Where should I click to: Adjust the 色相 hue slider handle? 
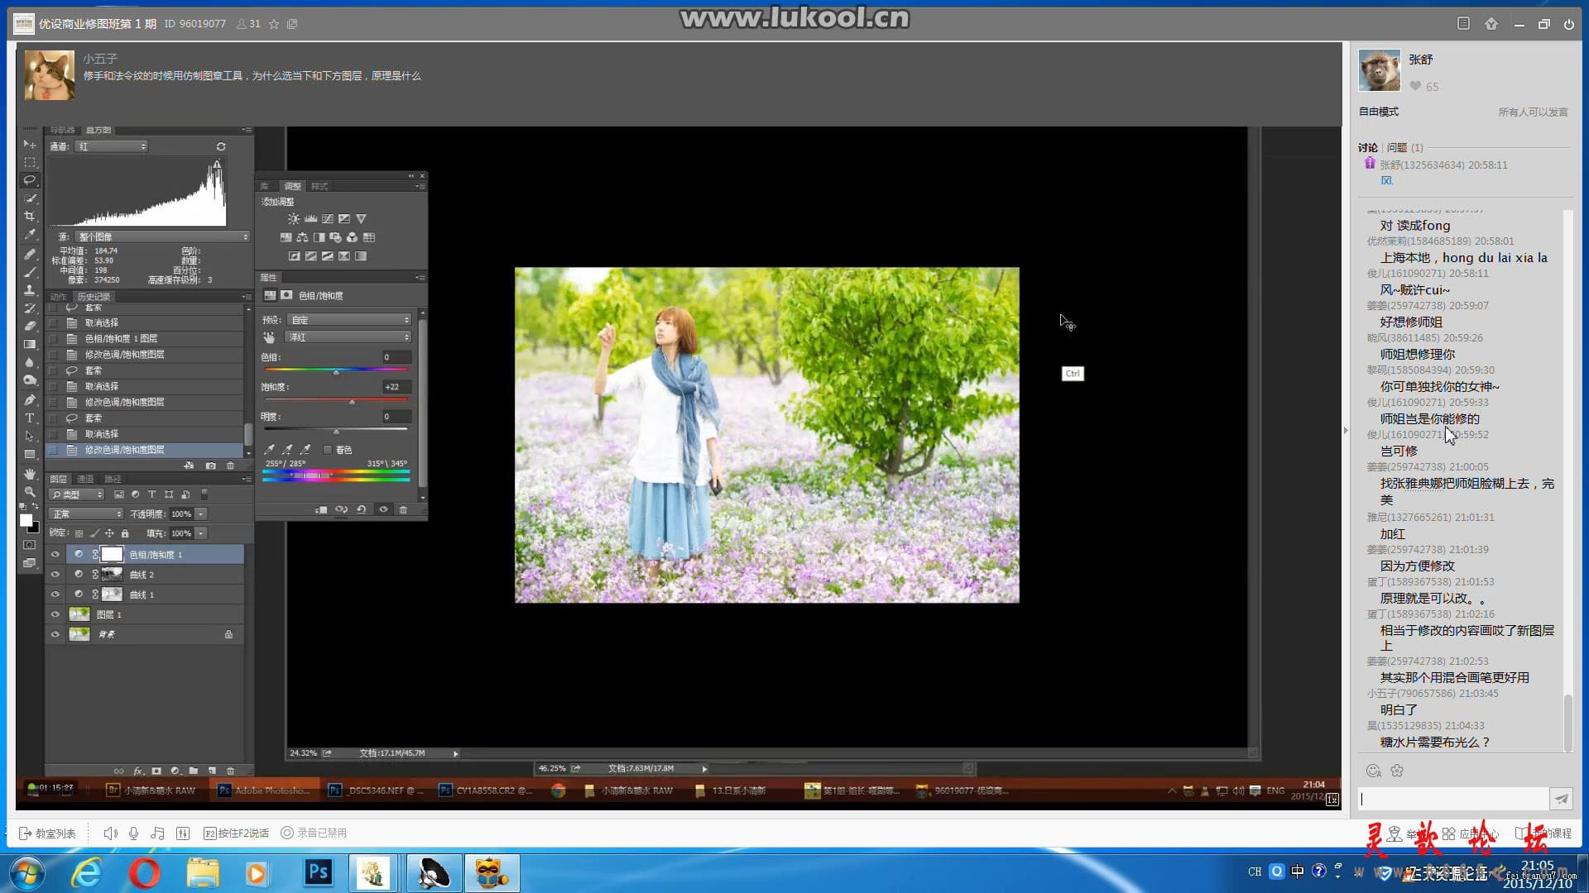[336, 372]
